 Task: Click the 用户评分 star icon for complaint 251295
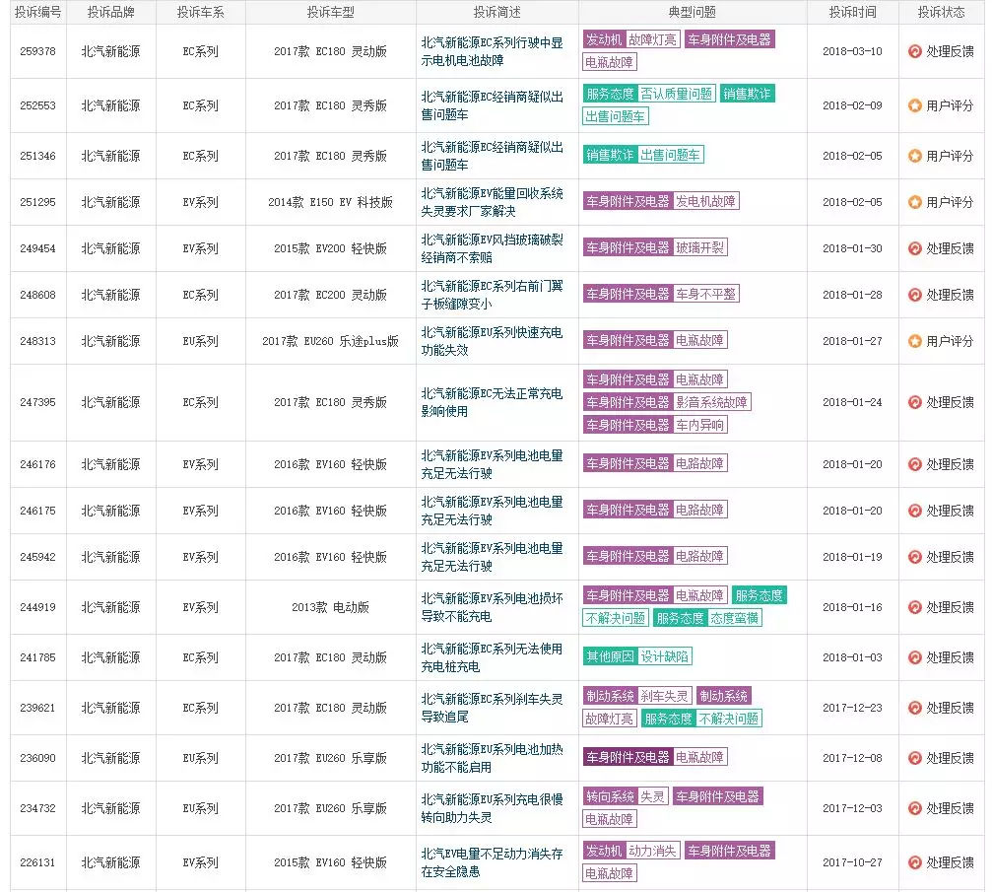tap(915, 202)
